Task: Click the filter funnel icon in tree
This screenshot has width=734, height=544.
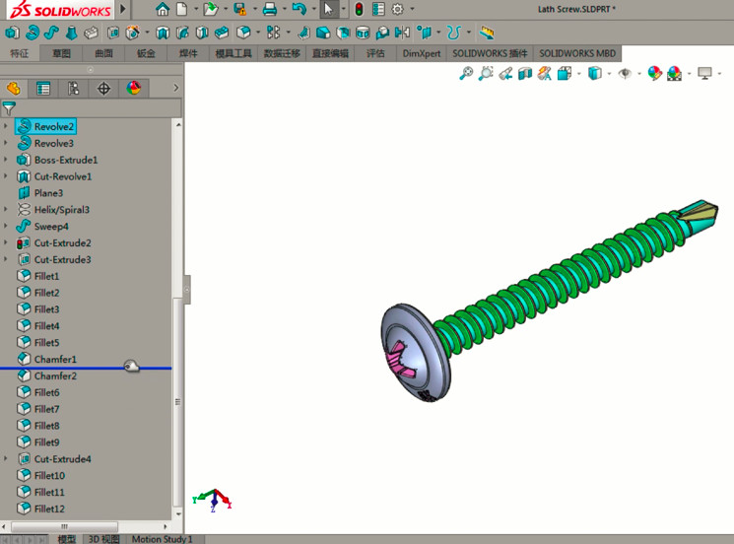Action: coord(9,108)
